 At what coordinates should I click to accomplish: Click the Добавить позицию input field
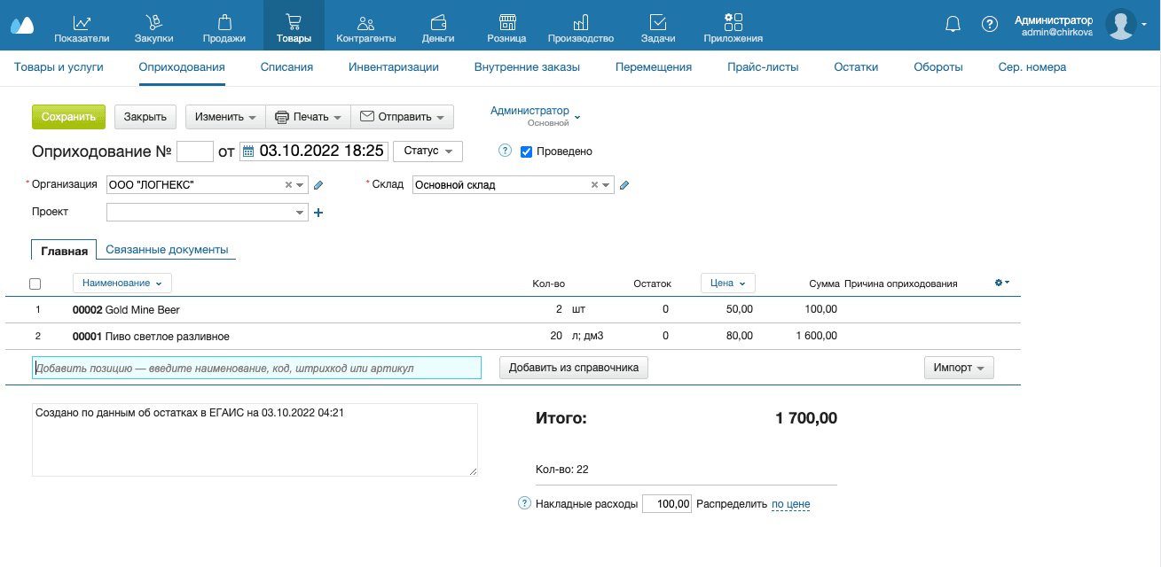(256, 368)
